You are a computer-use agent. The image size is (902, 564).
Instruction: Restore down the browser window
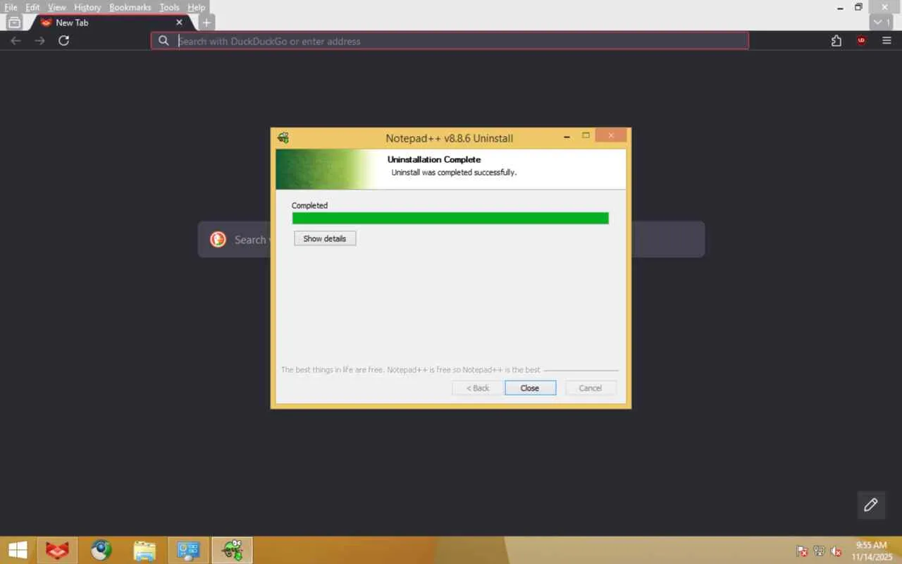point(858,7)
